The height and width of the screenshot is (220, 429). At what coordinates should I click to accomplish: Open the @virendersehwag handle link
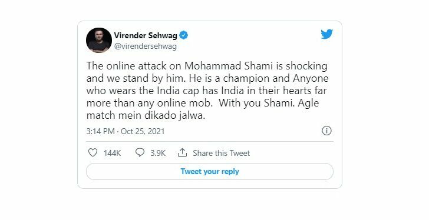[146, 46]
